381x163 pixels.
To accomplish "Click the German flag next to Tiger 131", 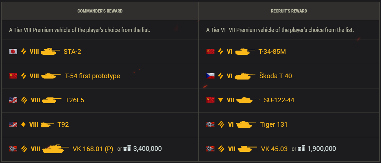I will coord(210,124).
